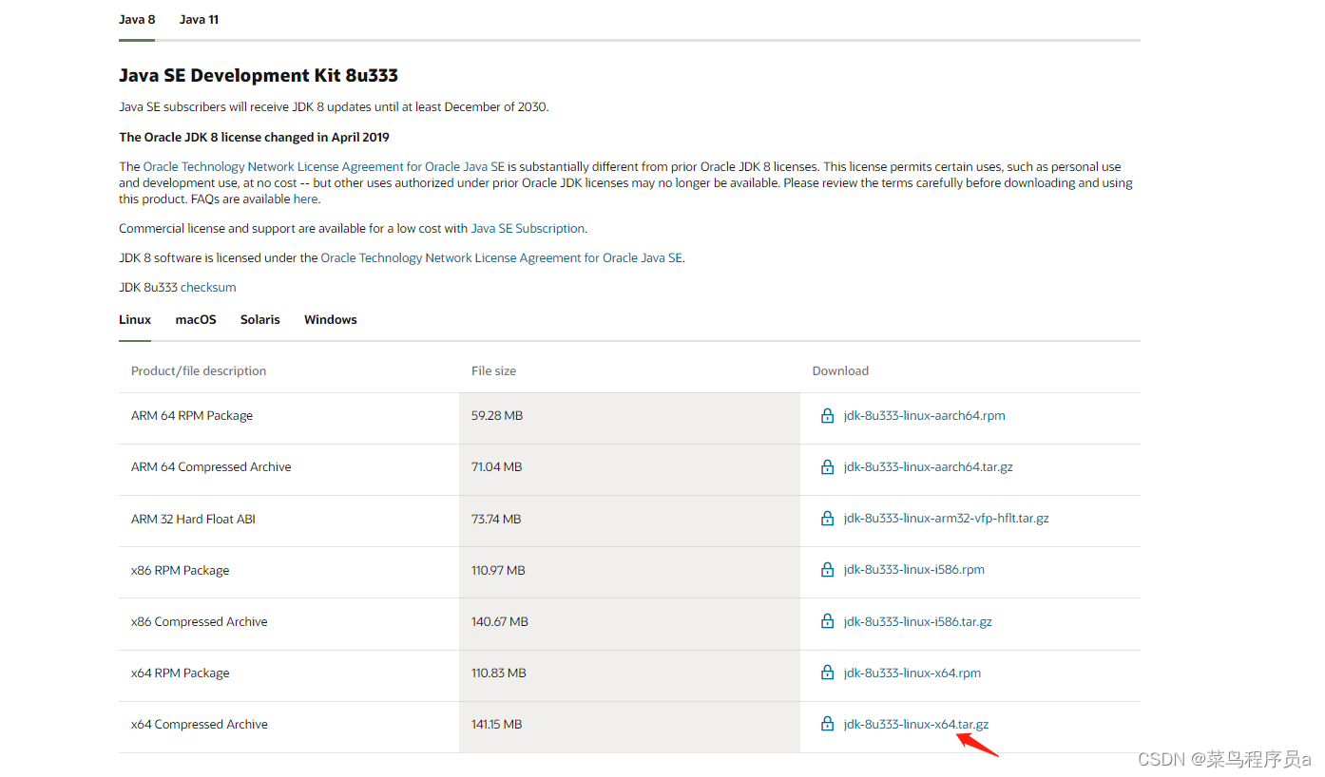Click the lock icon beside jdk-8u333-linux-x64.rpm
This screenshot has height=777, width=1325.
click(x=826, y=673)
